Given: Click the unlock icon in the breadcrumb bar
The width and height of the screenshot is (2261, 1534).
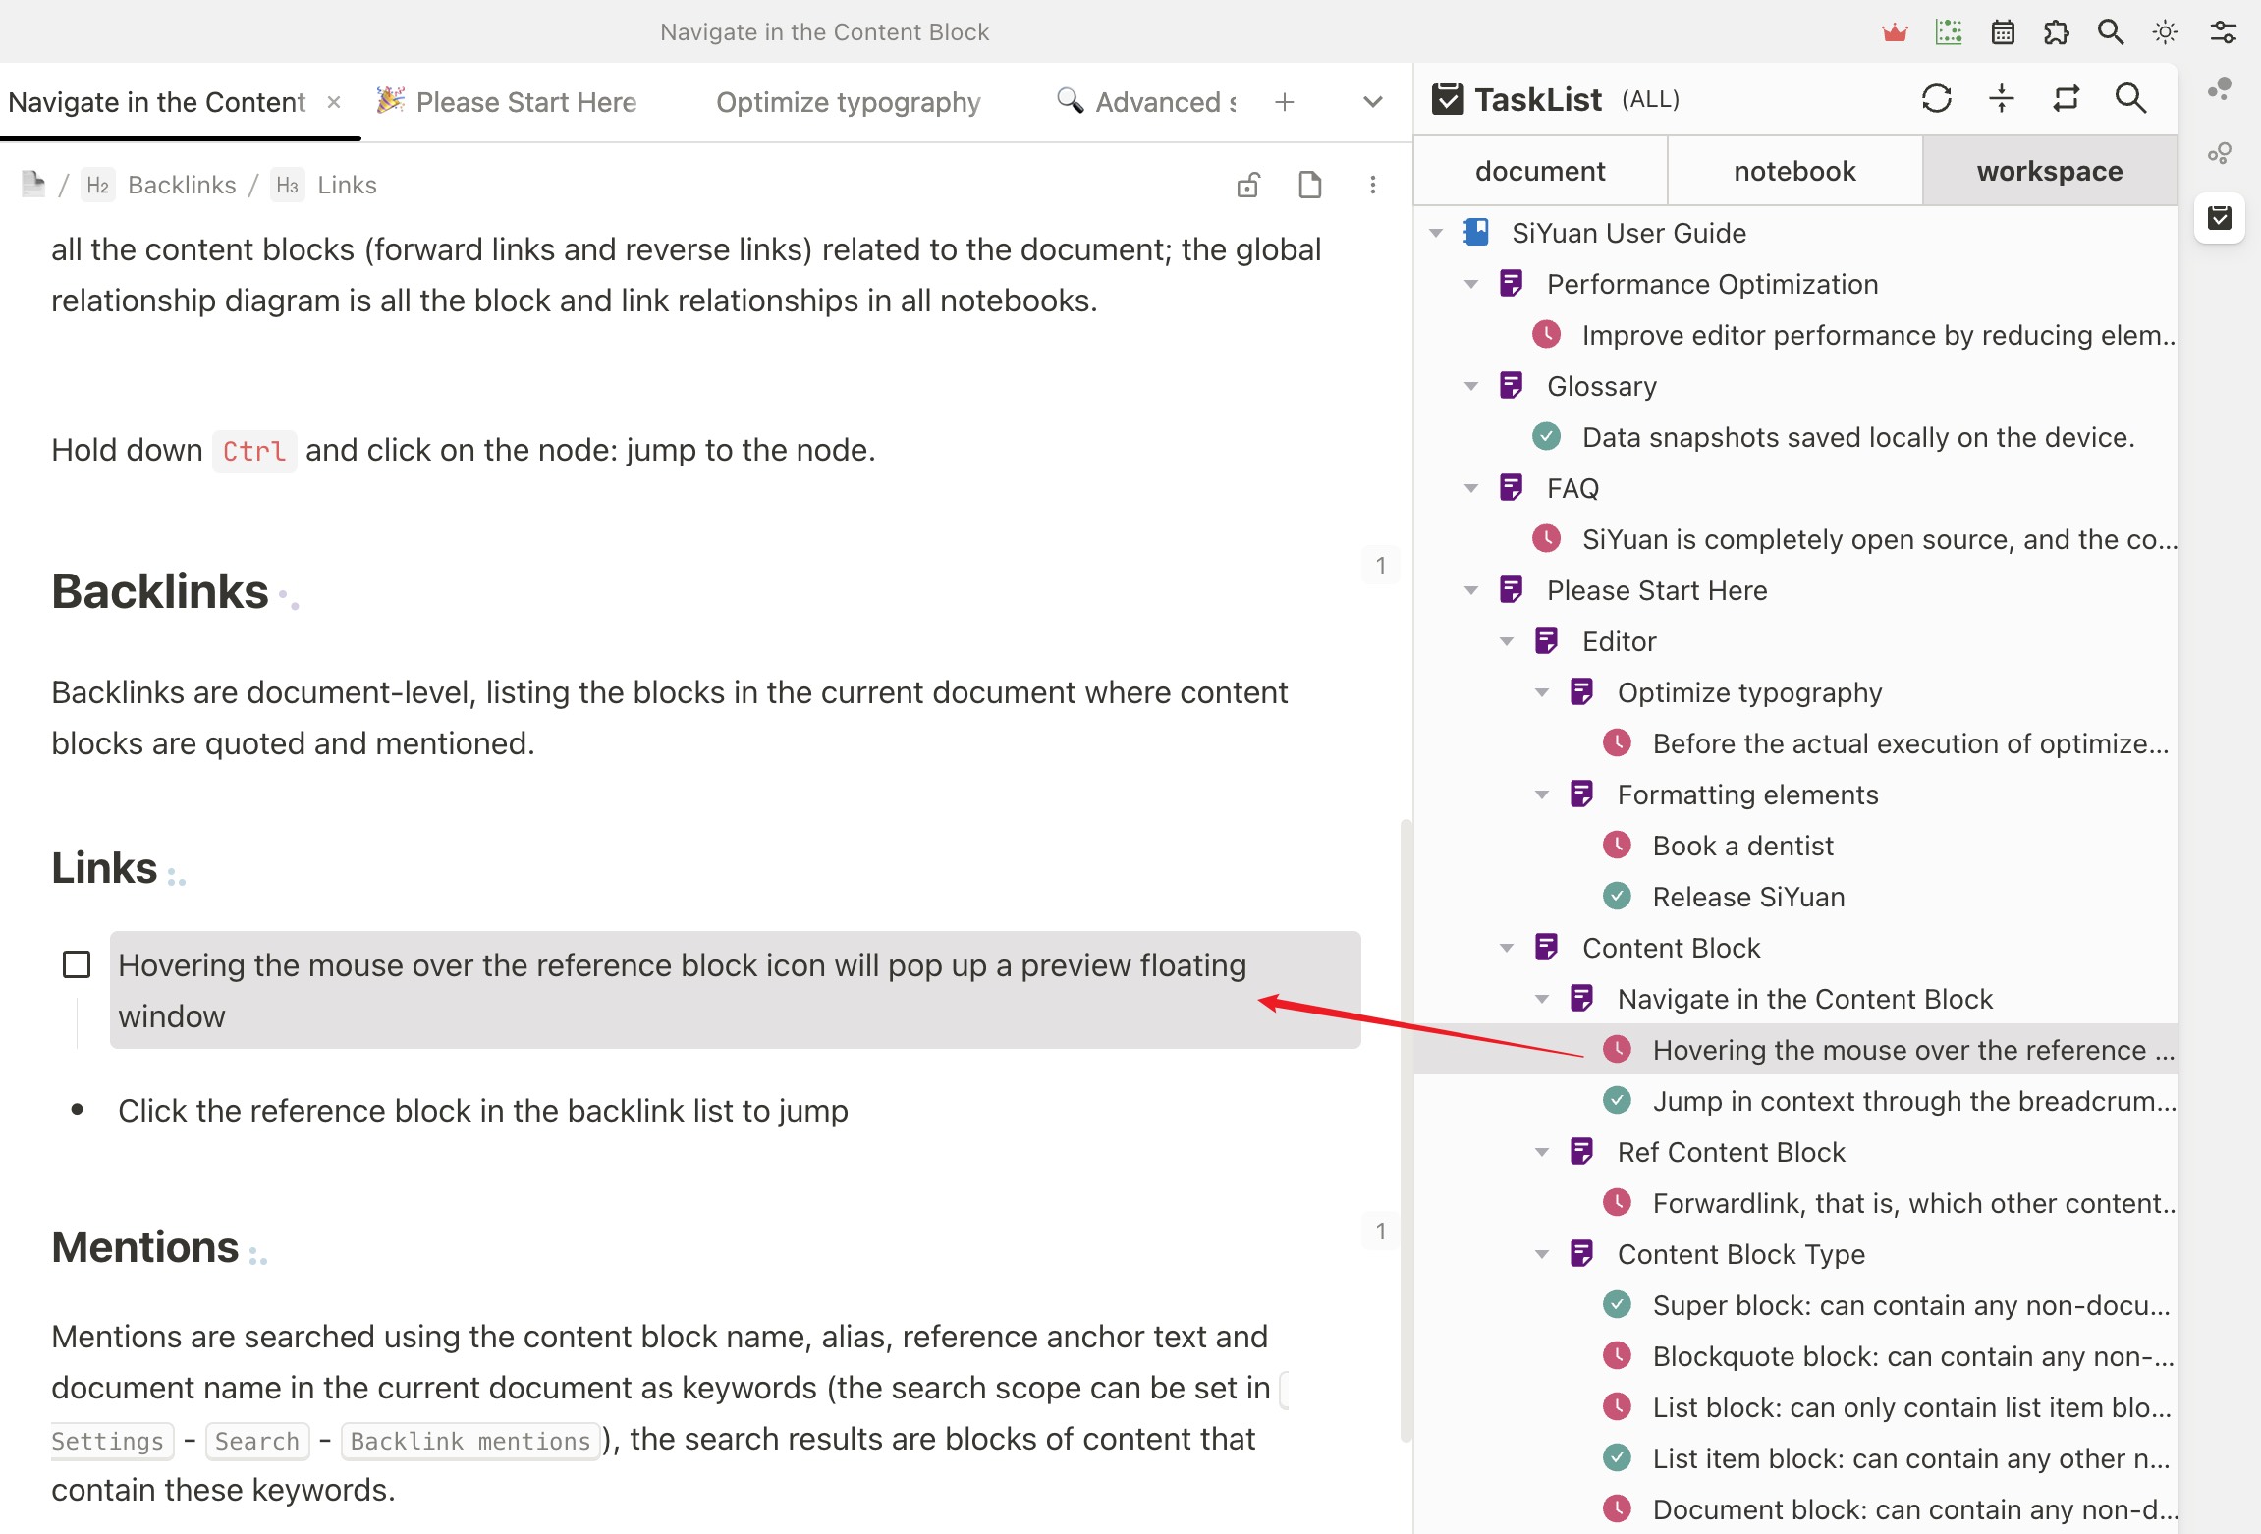Looking at the screenshot, I should (x=1248, y=185).
